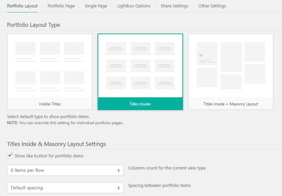Click the Titles Inside + Masonry Layout caption
282x196 pixels.
point(231,104)
